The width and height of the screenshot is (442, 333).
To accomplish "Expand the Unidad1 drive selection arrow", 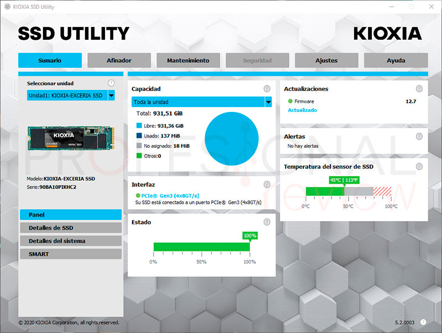I will (112, 95).
